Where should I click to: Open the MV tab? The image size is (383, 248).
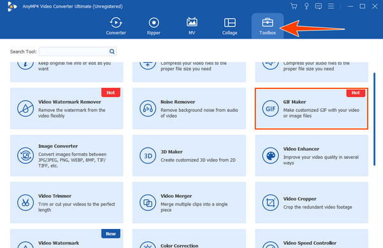coord(191,26)
